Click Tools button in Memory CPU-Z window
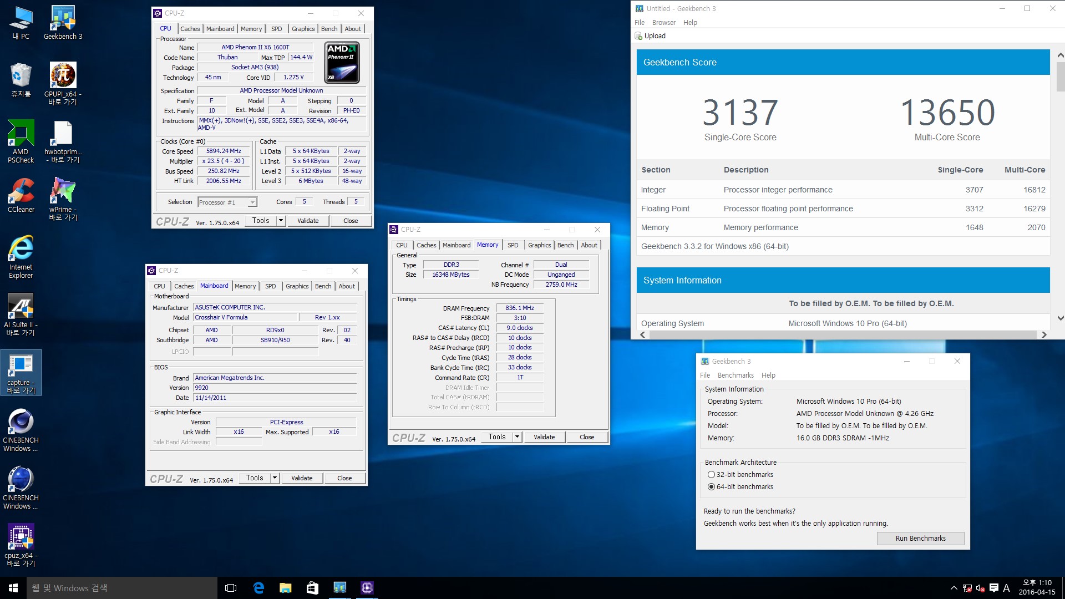Viewport: 1065px width, 599px height. 497,437
